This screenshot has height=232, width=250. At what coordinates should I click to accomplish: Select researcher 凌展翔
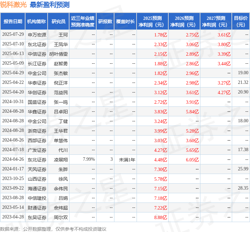(x=61, y=160)
